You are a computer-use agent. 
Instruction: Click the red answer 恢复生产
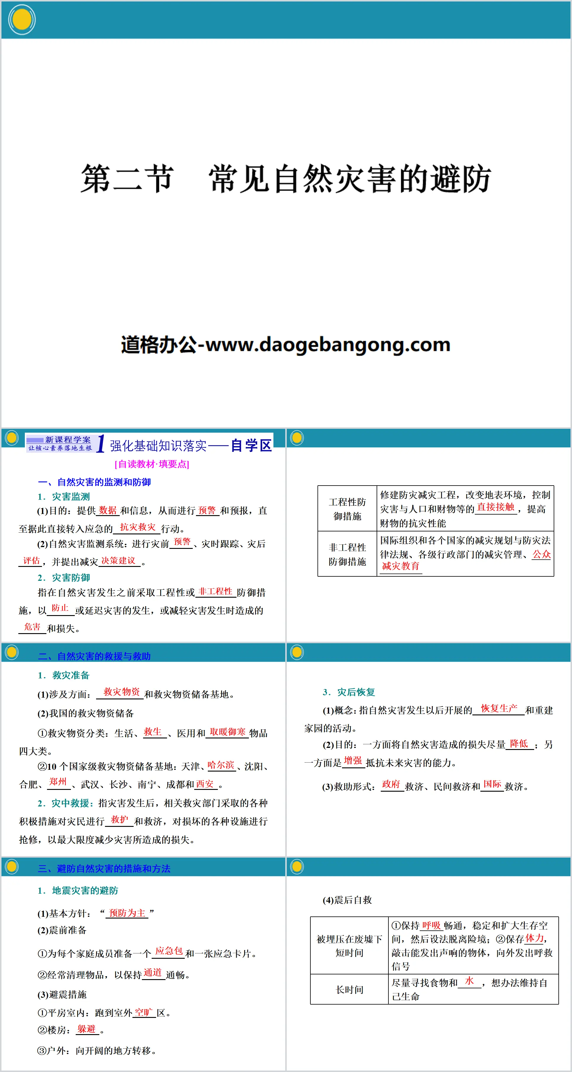tap(499, 709)
